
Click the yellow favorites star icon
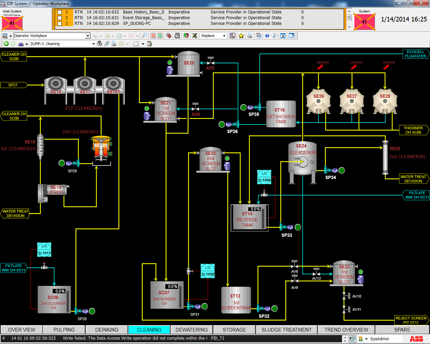tap(241, 36)
